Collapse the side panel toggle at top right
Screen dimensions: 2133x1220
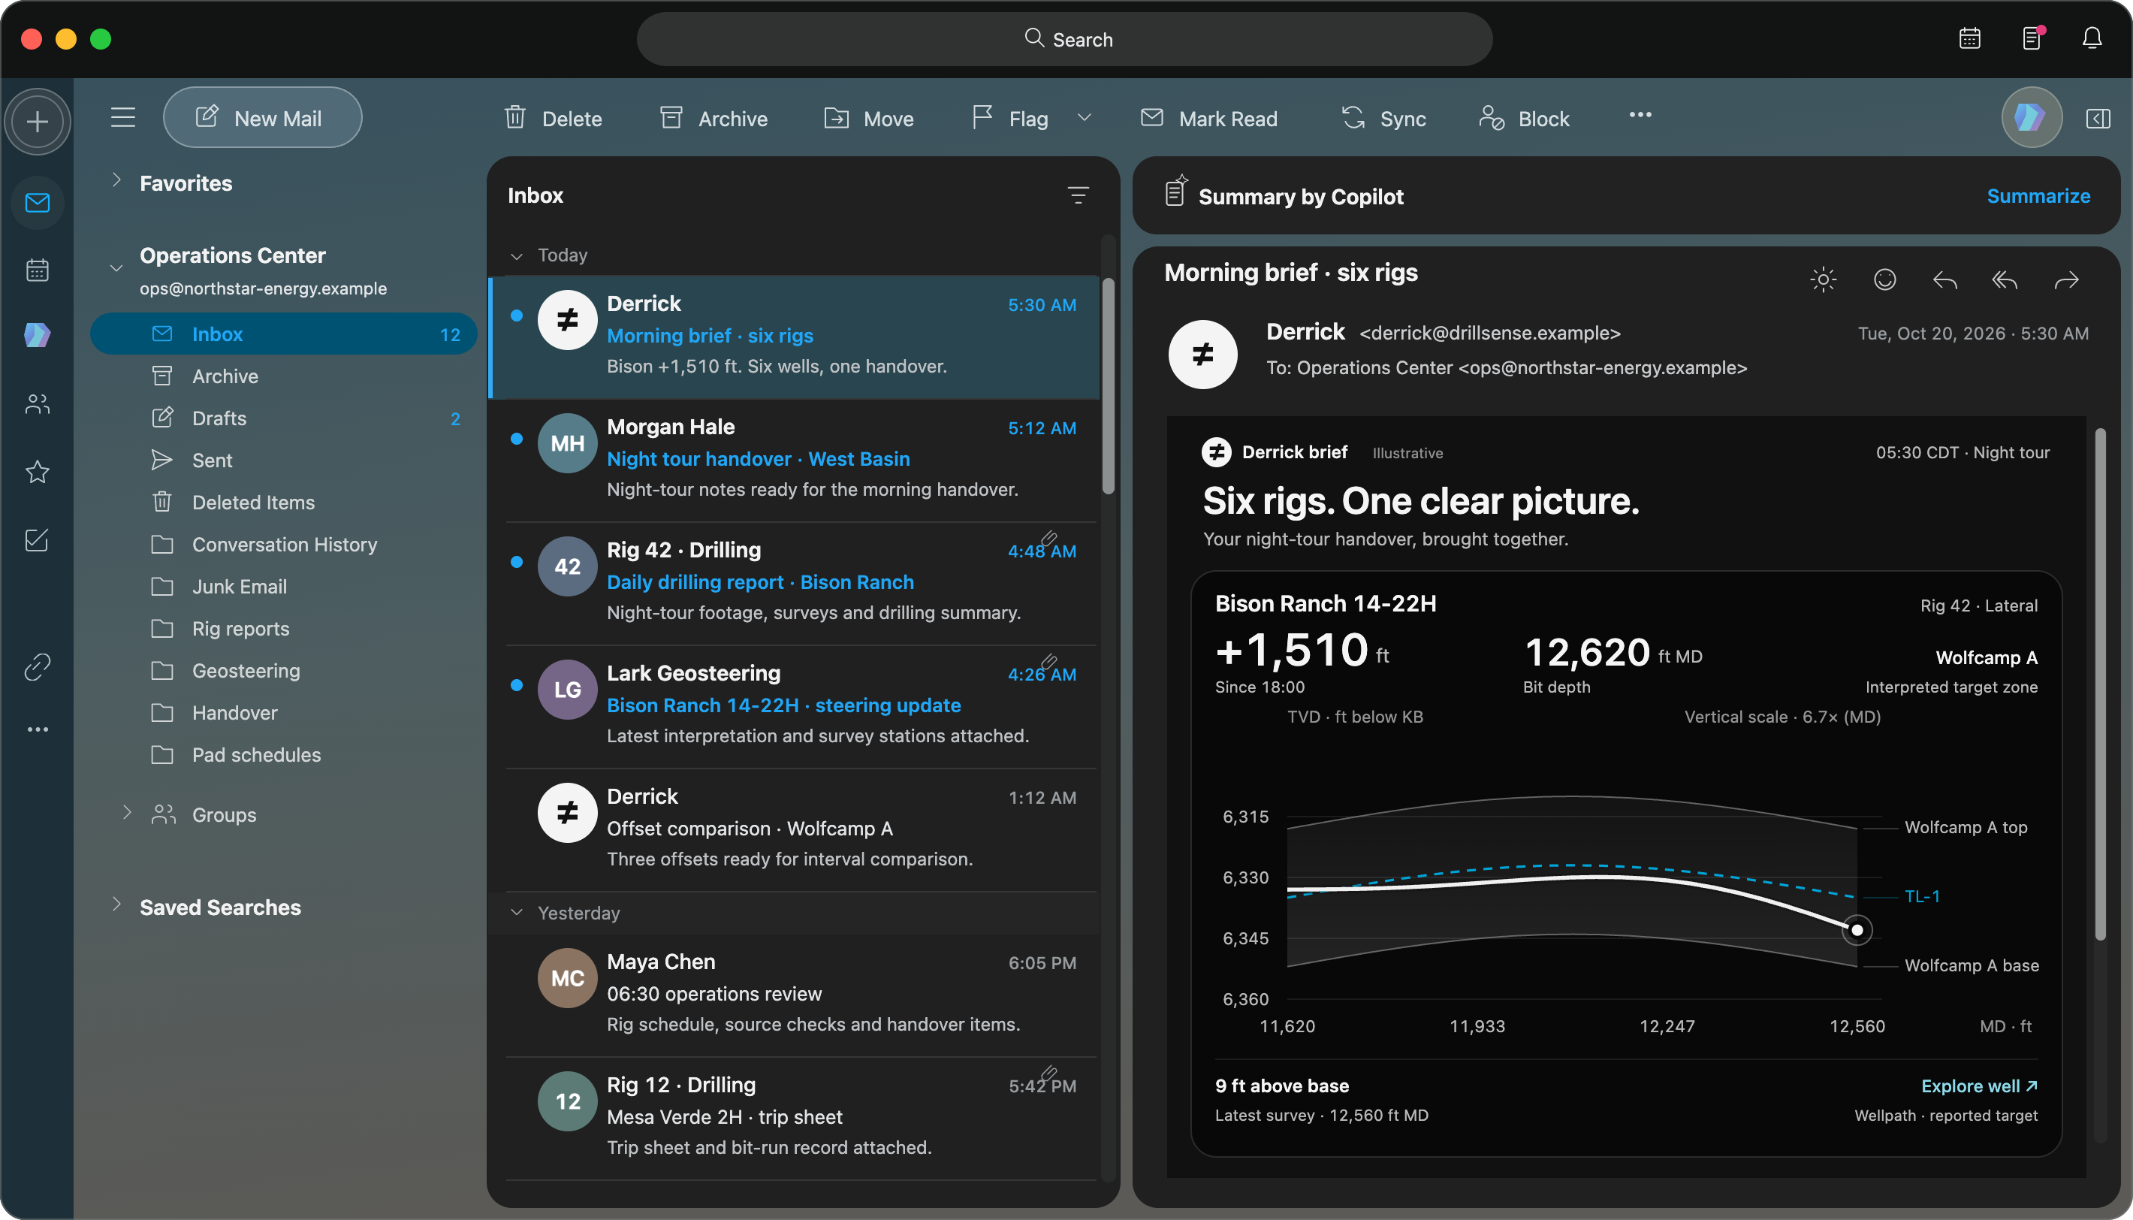[x=2098, y=118]
